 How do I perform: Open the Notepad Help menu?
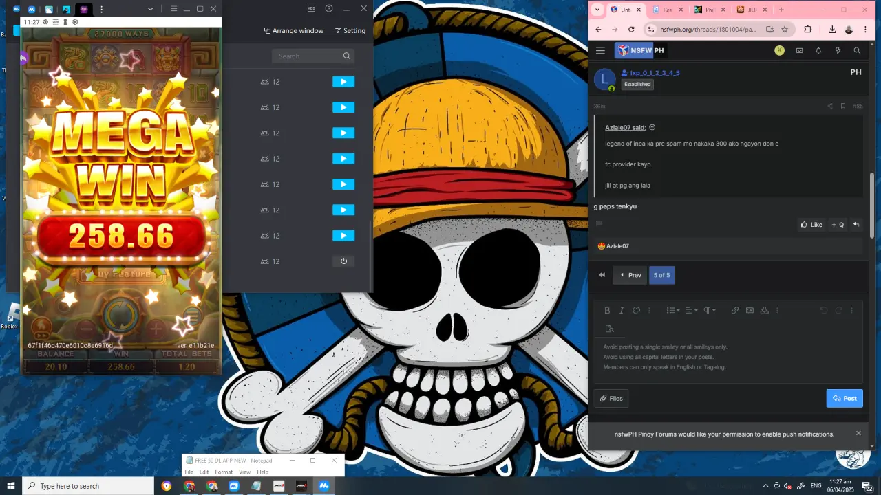tap(262, 472)
